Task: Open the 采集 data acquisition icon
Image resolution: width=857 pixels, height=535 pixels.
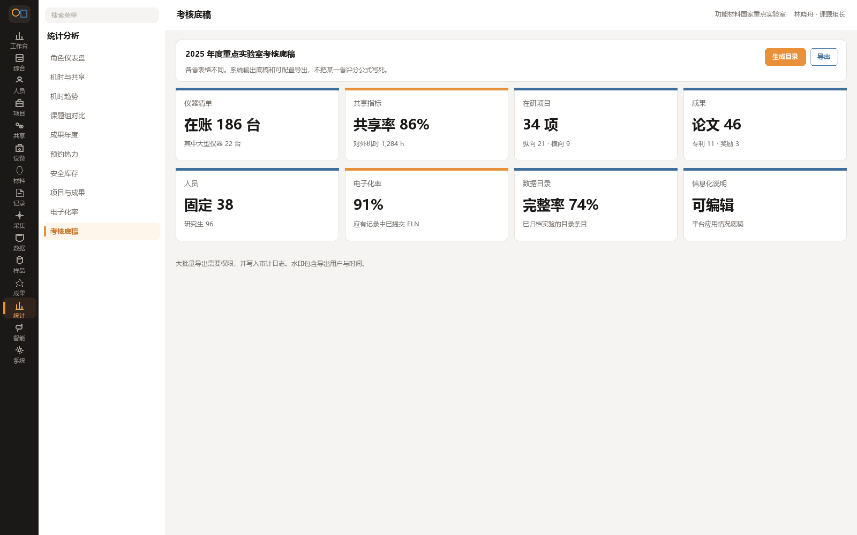Action: 19,220
